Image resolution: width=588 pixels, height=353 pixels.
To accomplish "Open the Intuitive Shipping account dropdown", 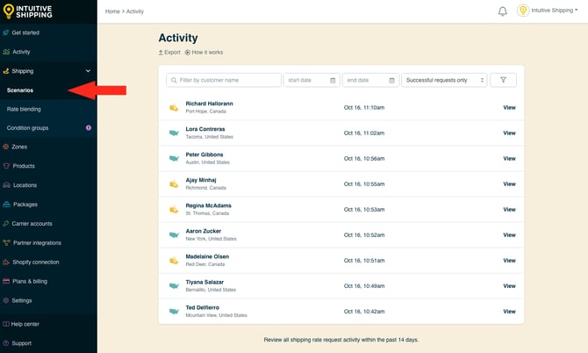I will (555, 11).
